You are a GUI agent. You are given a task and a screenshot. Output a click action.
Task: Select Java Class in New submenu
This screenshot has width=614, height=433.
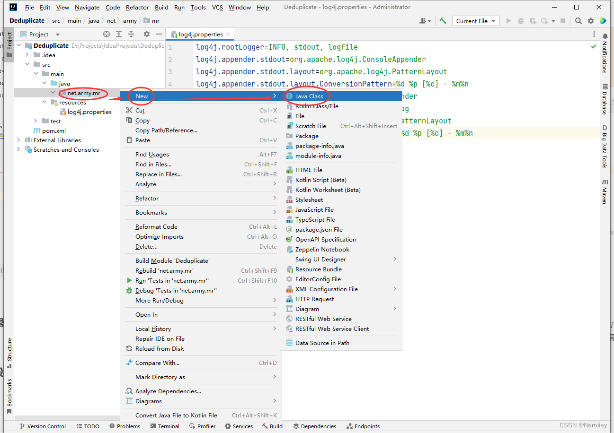coord(341,96)
